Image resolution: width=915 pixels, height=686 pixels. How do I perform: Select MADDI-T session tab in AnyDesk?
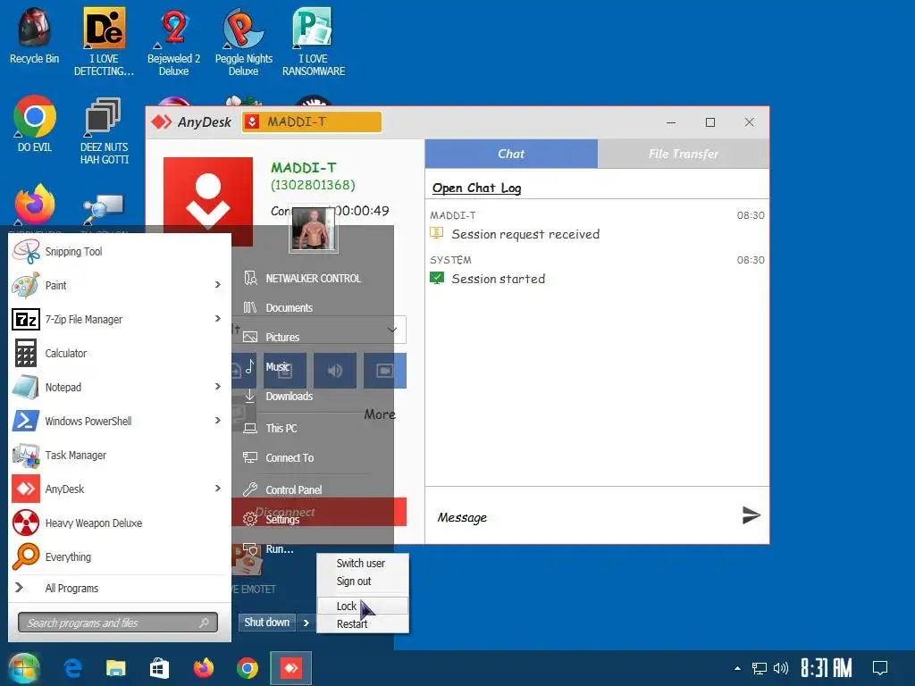(x=312, y=121)
